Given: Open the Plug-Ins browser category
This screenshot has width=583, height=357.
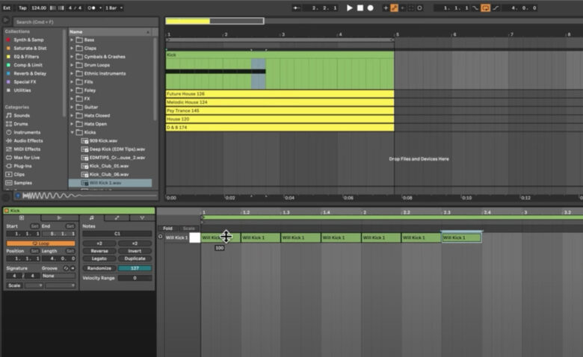Looking at the screenshot, I should pos(22,166).
